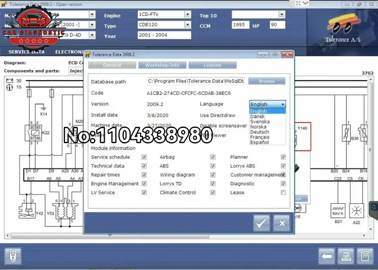378x270 pixels.
Task: Choose Français from the language list
Action: (267, 137)
